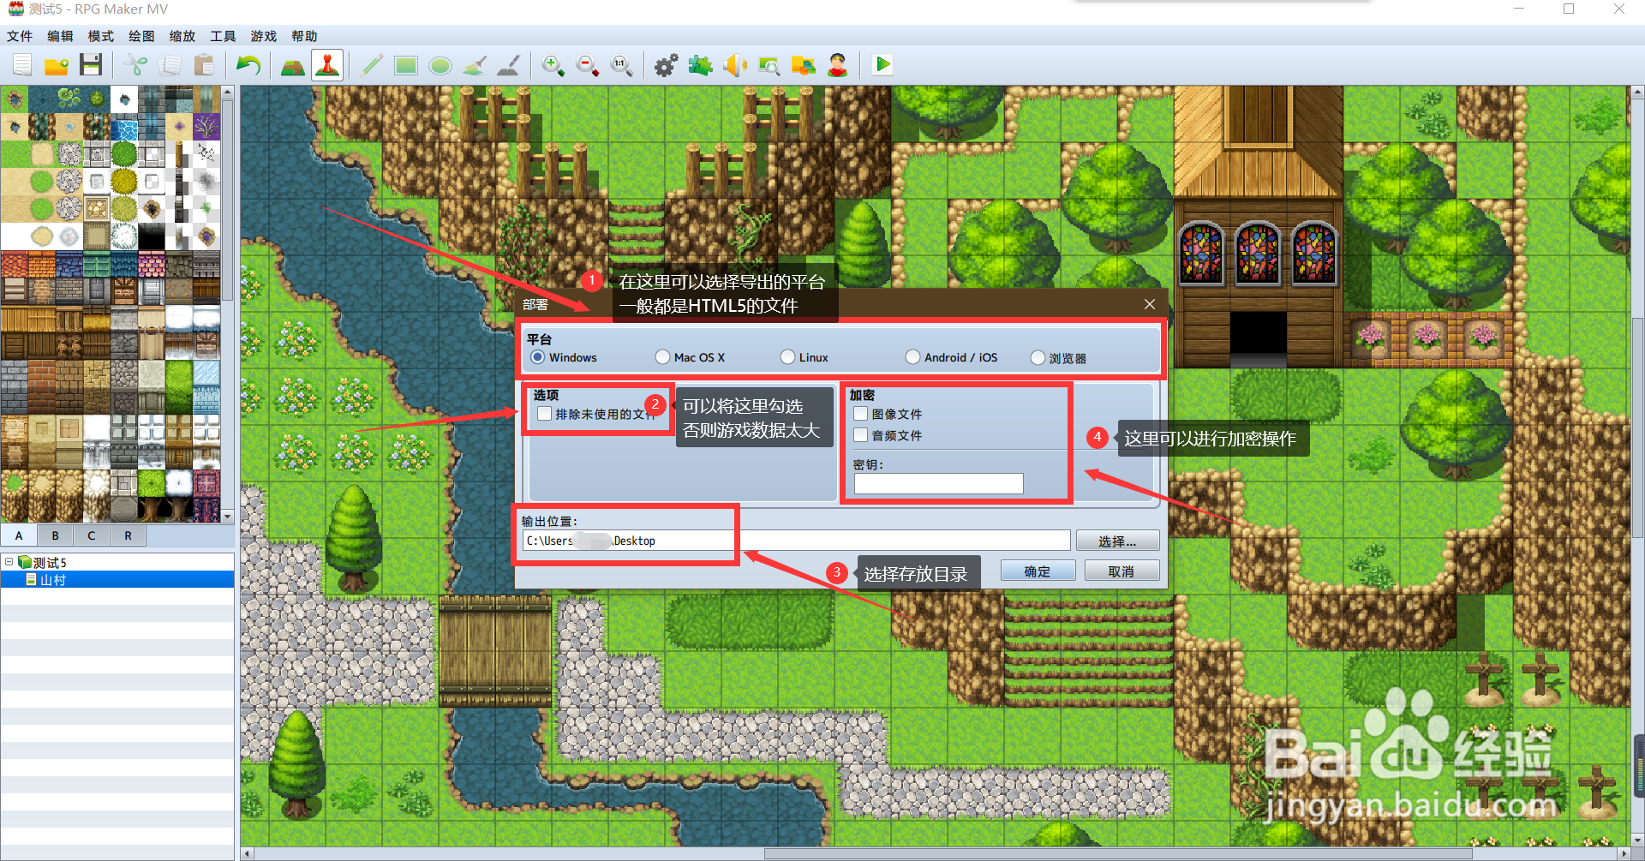Image resolution: width=1645 pixels, height=861 pixels.
Task: Reset map to actual size 1:1
Action: 622,65
